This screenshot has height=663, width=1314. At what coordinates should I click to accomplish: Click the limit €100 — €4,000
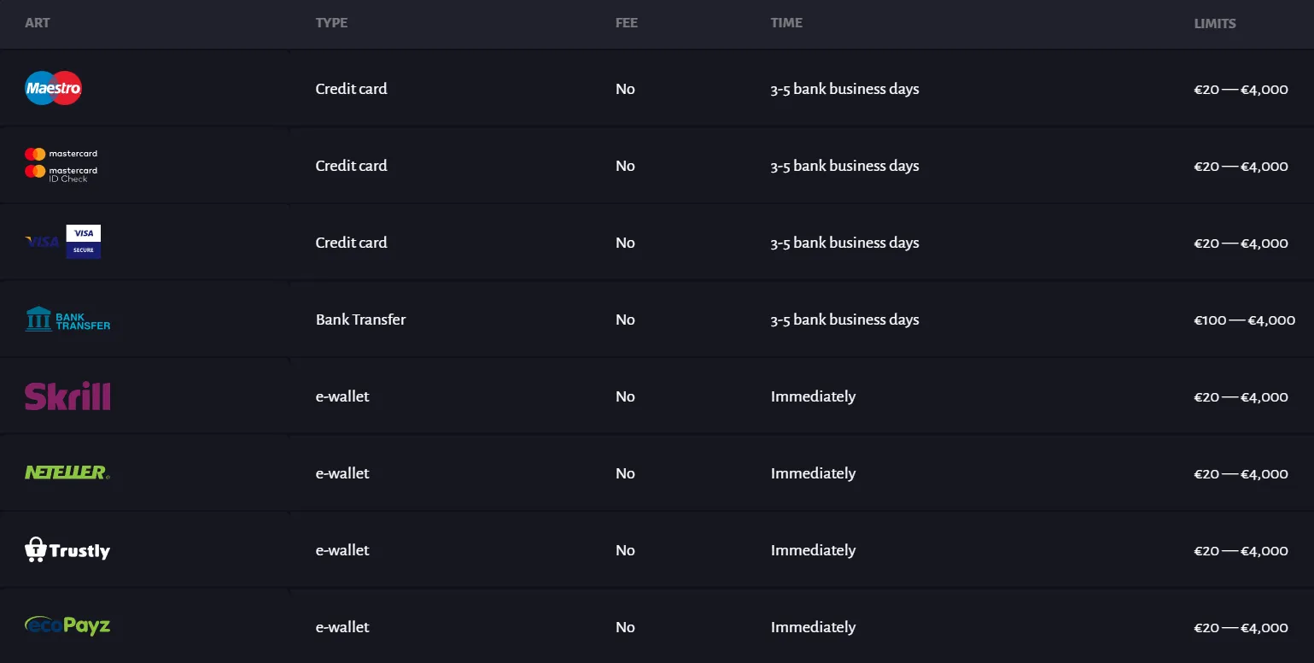click(x=1244, y=320)
